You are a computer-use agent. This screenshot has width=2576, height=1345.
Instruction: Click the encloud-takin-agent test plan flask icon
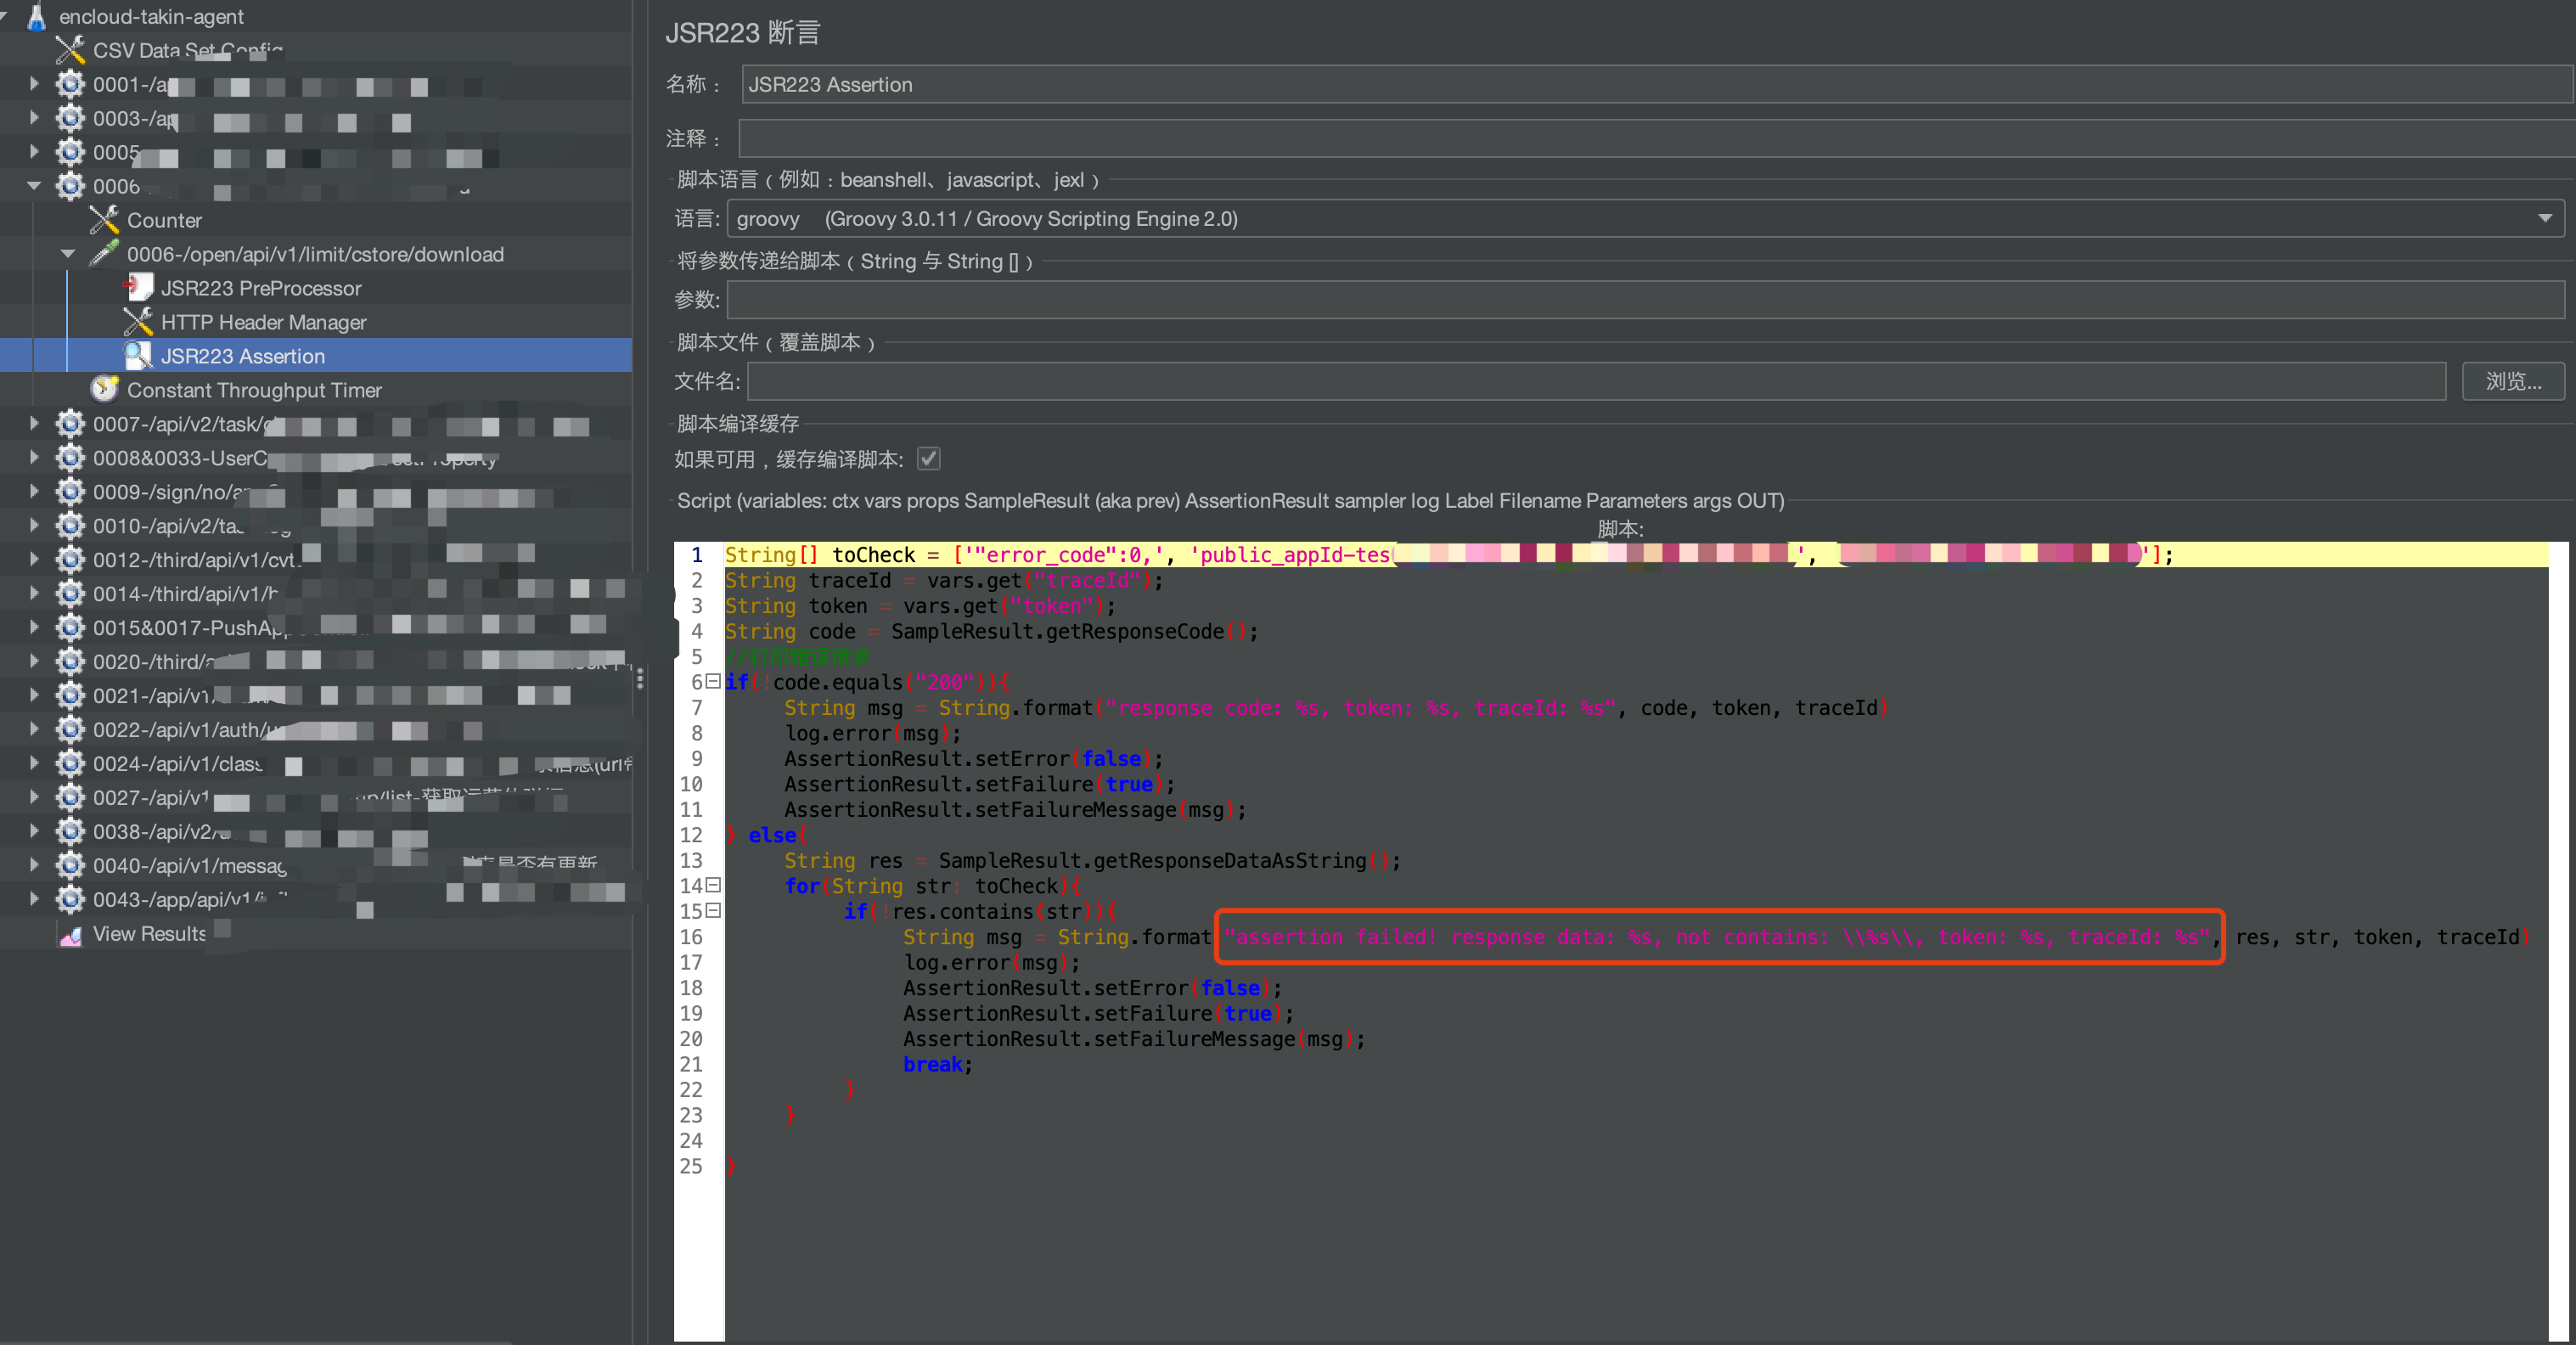point(37,16)
